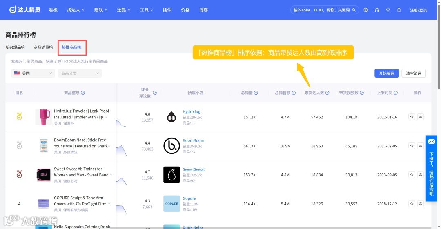This screenshot has width=441, height=229.
Task: Expand the 找达人 menu
Action: 76,10
